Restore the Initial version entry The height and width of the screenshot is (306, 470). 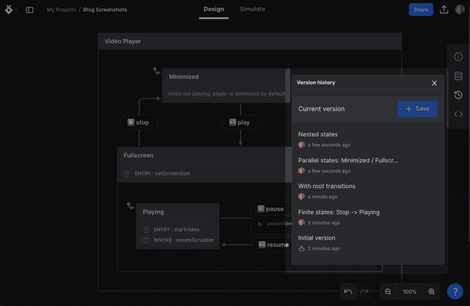click(317, 238)
